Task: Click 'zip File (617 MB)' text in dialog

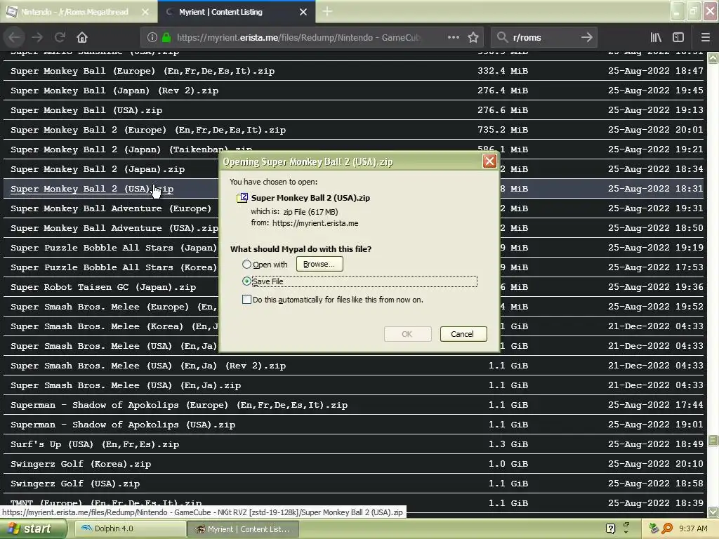Action: 310,212
